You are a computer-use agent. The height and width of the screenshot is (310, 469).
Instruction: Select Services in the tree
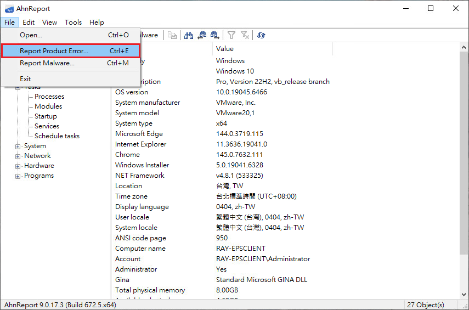click(x=47, y=126)
